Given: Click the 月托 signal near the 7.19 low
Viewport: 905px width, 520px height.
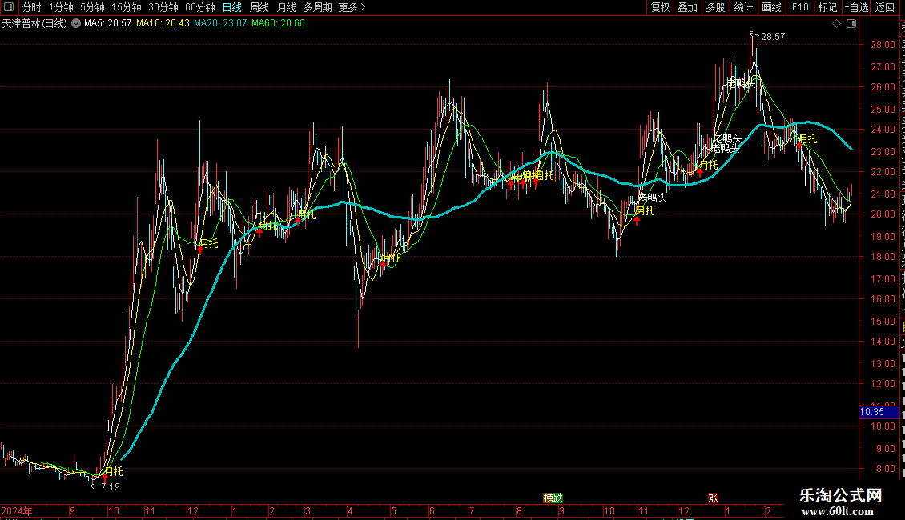Looking at the screenshot, I should coord(114,471).
